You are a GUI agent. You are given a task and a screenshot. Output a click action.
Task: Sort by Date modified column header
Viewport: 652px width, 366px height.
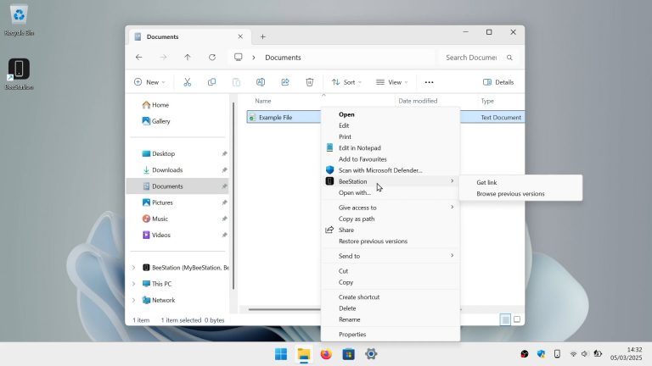(418, 101)
